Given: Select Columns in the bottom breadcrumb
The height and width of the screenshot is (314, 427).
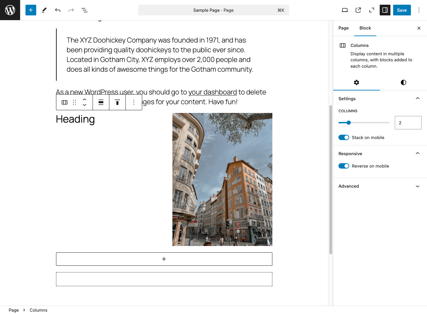Looking at the screenshot, I should point(39,310).
